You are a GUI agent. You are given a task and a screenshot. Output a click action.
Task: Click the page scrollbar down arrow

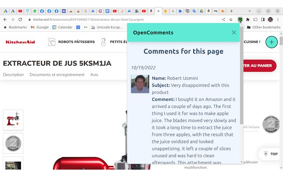click(281, 168)
